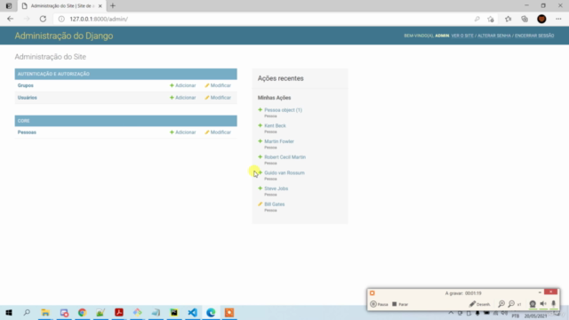Select the Administração do Site browser tab

click(x=61, y=6)
